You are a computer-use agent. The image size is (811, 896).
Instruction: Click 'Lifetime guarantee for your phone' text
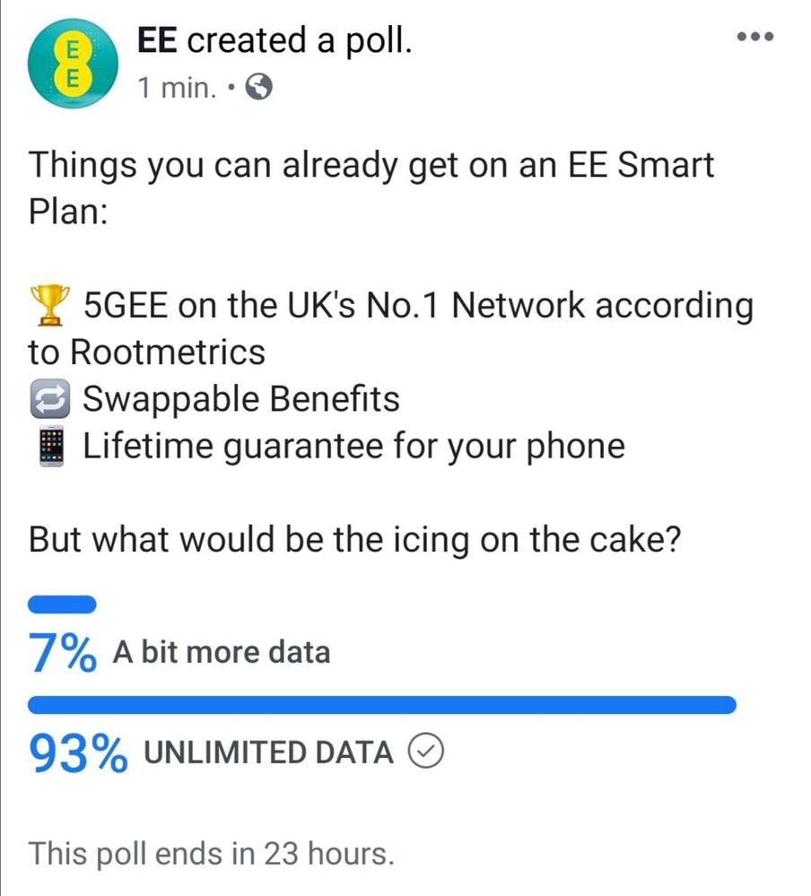[353, 447]
